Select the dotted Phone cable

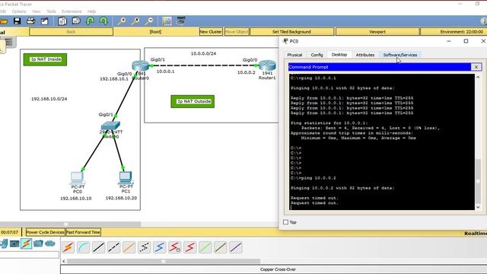click(144, 247)
